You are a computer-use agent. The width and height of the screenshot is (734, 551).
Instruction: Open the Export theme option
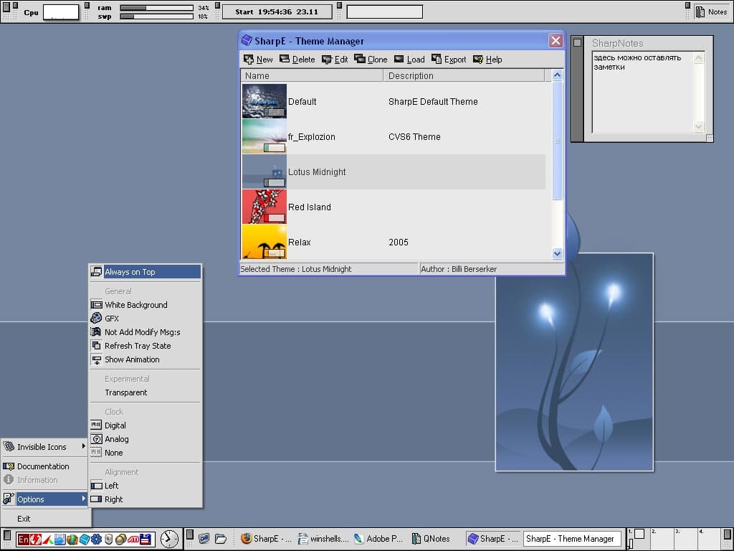[x=448, y=60]
